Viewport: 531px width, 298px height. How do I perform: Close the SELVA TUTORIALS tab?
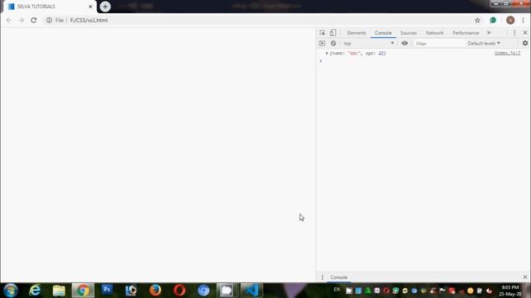point(90,7)
